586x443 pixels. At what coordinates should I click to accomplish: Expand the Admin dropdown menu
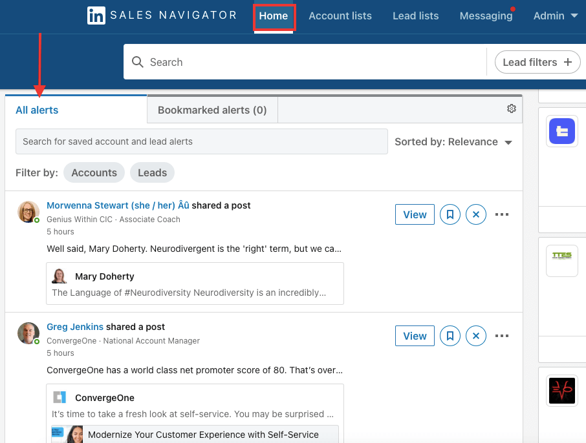[556, 16]
